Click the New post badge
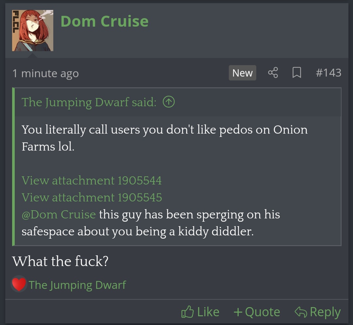353x325 pixels. click(x=242, y=73)
